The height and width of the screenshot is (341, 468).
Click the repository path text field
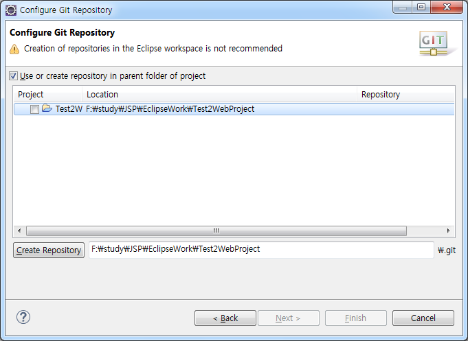tap(261, 250)
